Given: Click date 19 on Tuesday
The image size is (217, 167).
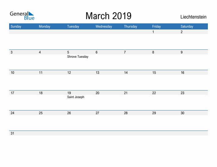Looking at the screenshot, I should [69, 93].
